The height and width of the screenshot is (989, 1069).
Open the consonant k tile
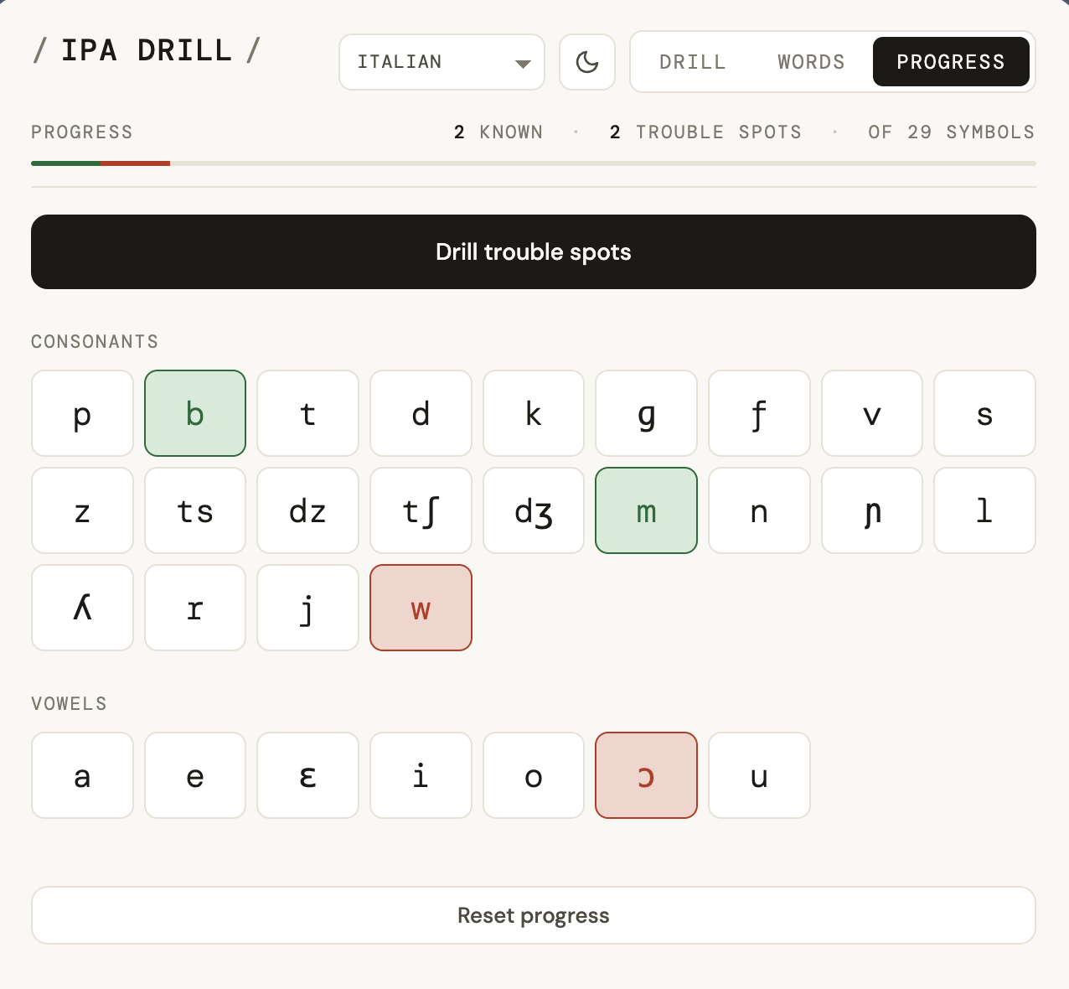[534, 413]
